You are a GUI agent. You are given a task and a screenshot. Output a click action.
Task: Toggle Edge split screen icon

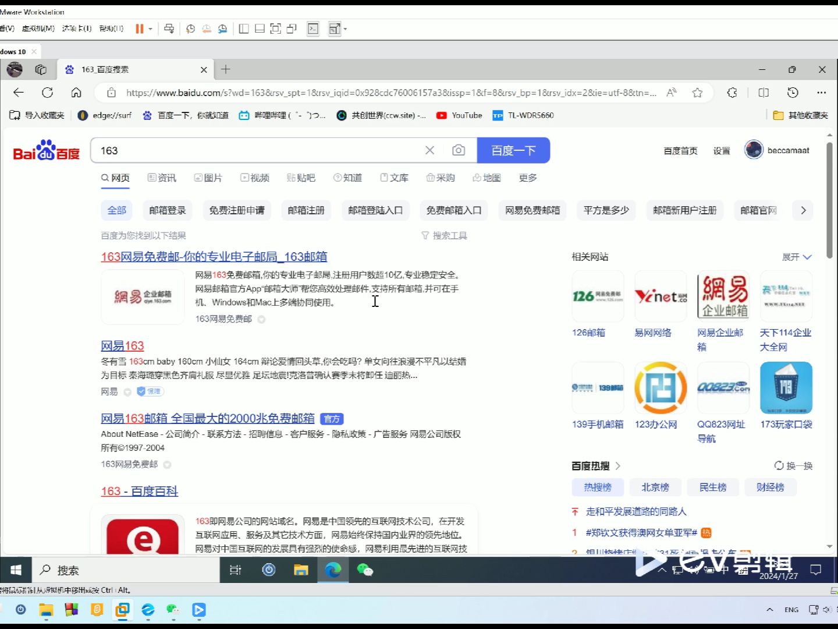tap(764, 93)
